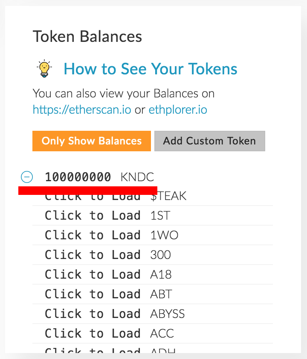Load the ABT token balance
Image resolution: width=307 pixels, height=359 pixels.
tap(93, 294)
